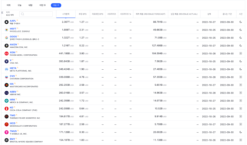
Task: Click the Amazon logo icon in AMZN row
Action: coord(7,45)
